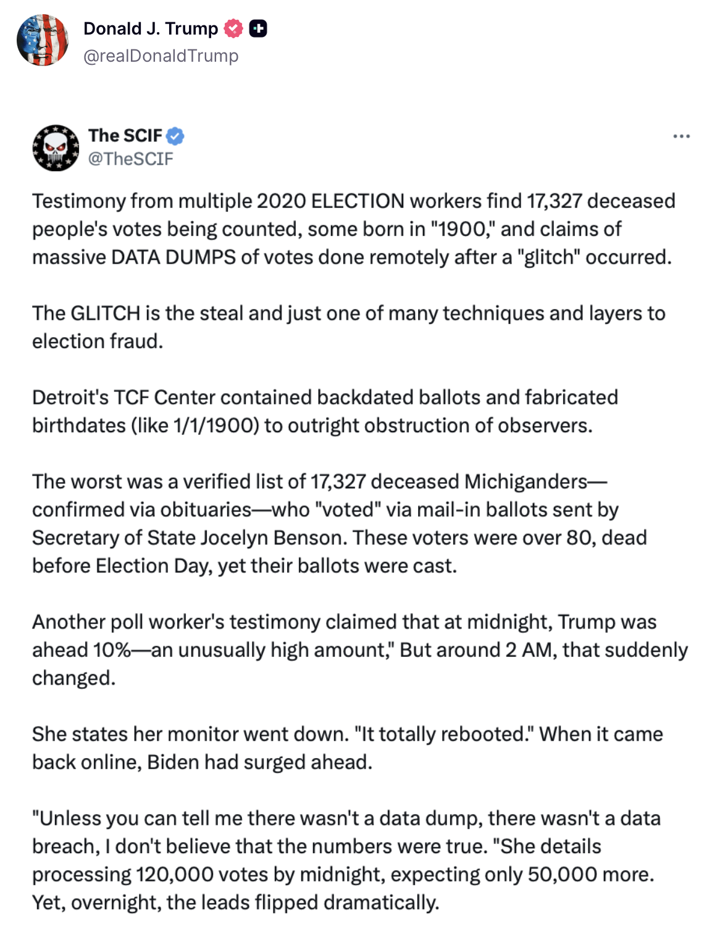The height and width of the screenshot is (926, 720).
Task: Open the @realDonaldTrump handle
Action: [x=161, y=56]
